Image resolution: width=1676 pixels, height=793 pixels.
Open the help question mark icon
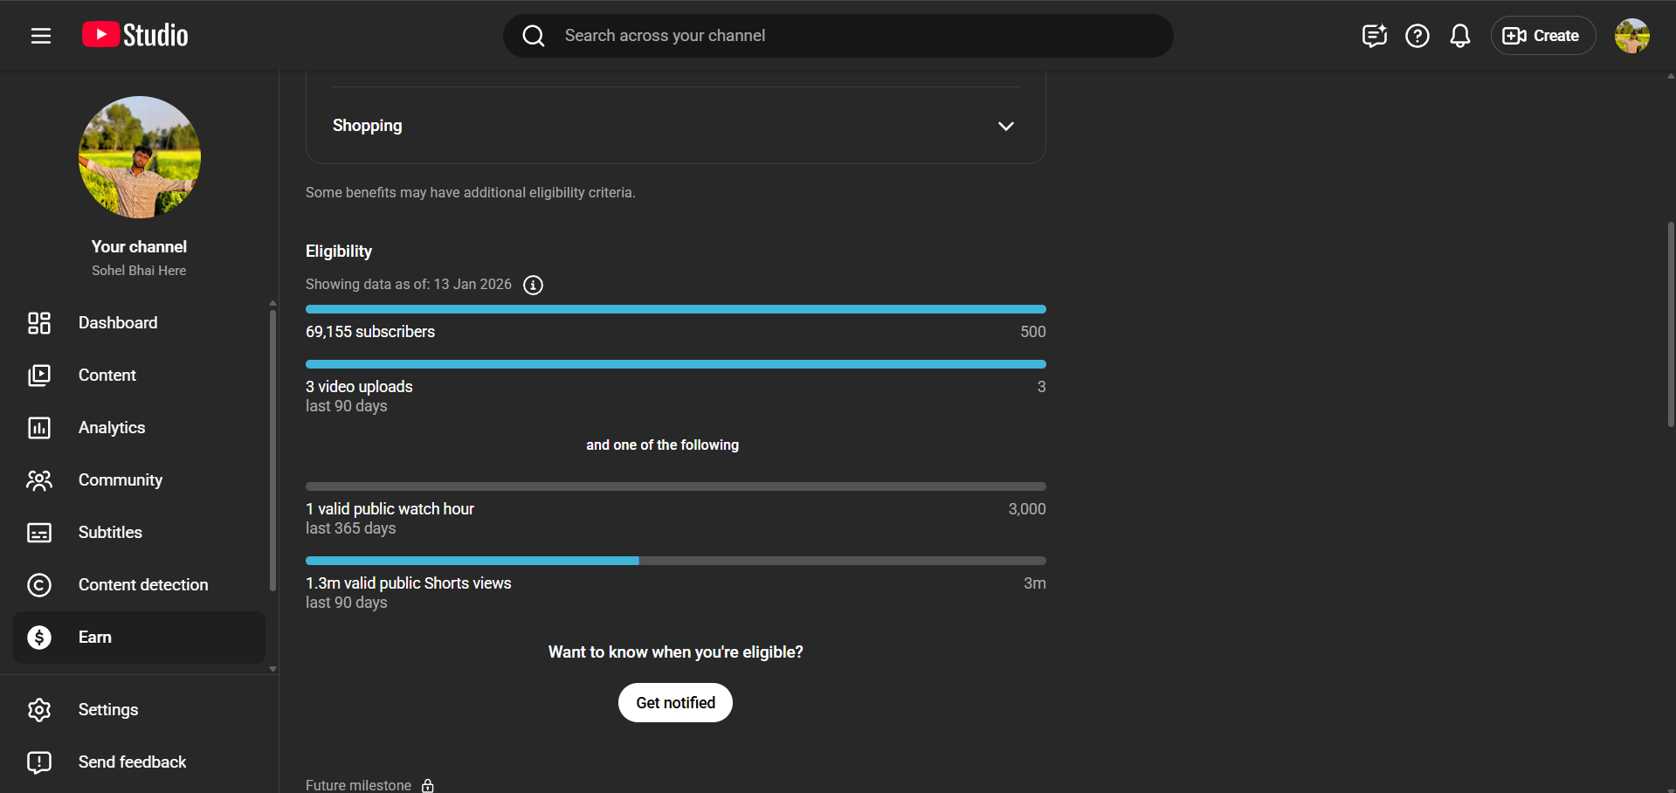1417,36
